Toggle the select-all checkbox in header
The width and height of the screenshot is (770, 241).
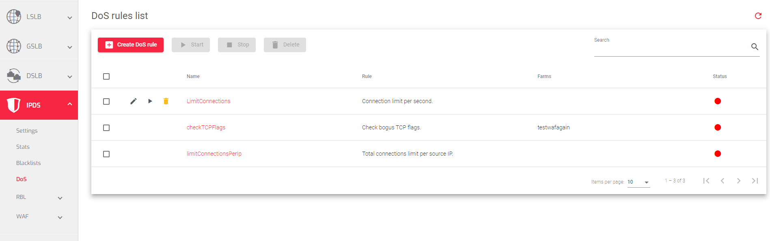point(106,76)
